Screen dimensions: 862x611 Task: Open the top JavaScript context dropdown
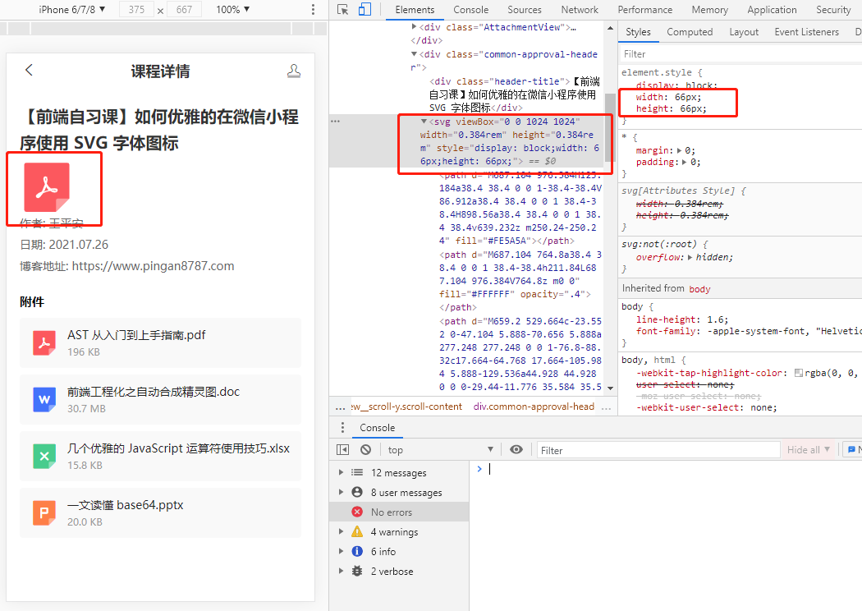click(440, 450)
